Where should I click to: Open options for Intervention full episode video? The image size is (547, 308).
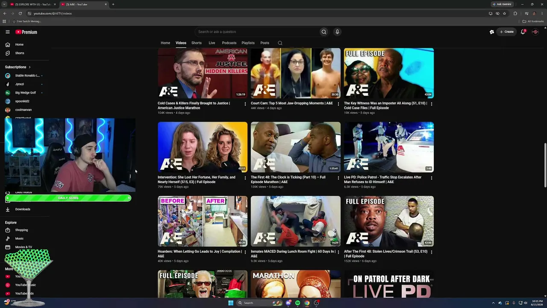coord(245,178)
